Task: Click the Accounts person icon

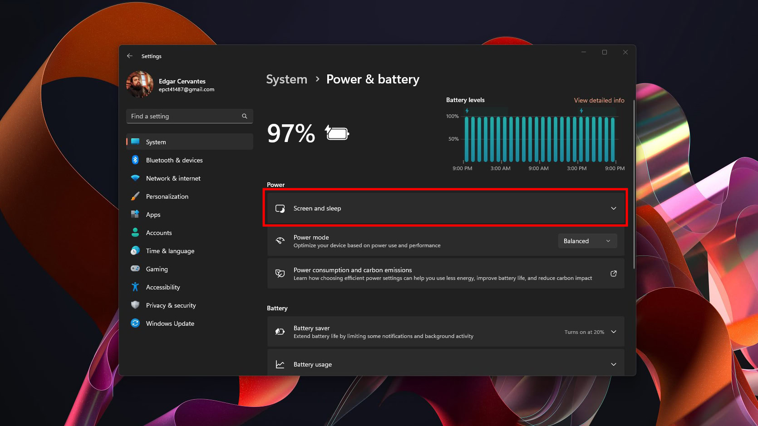Action: pos(135,232)
